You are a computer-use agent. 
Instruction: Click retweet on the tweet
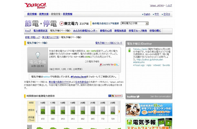point(157,65)
